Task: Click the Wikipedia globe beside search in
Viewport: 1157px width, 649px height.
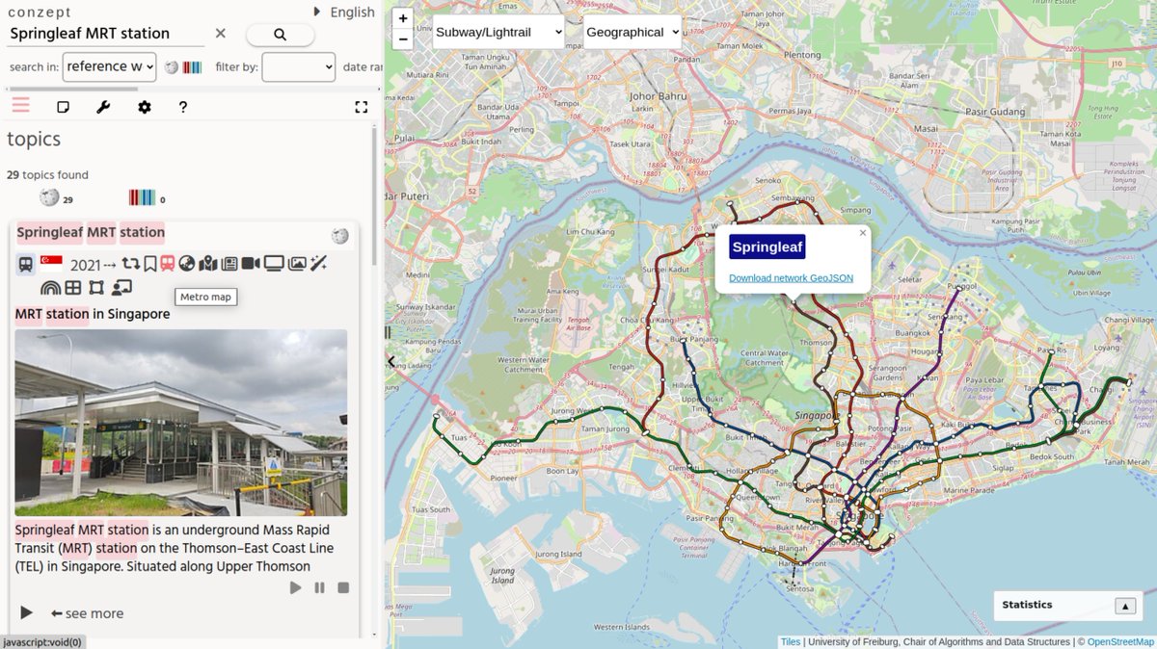Action: [172, 67]
